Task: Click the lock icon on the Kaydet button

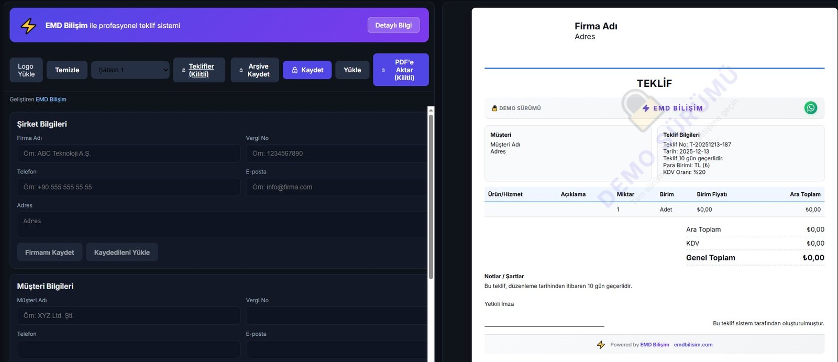Action: 295,70
